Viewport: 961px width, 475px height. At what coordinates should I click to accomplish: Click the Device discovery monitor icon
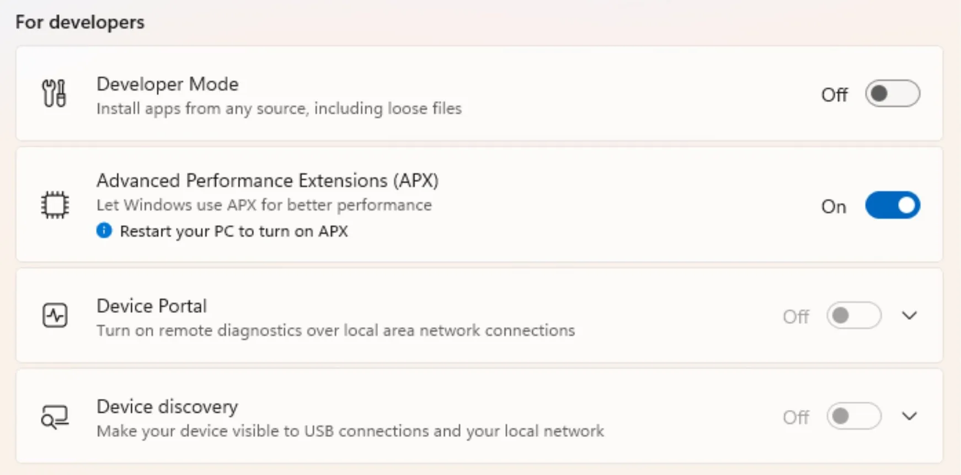pyautogui.click(x=55, y=417)
